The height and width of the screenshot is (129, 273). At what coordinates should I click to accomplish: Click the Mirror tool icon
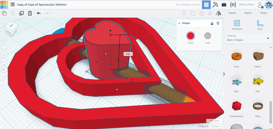[218, 13]
